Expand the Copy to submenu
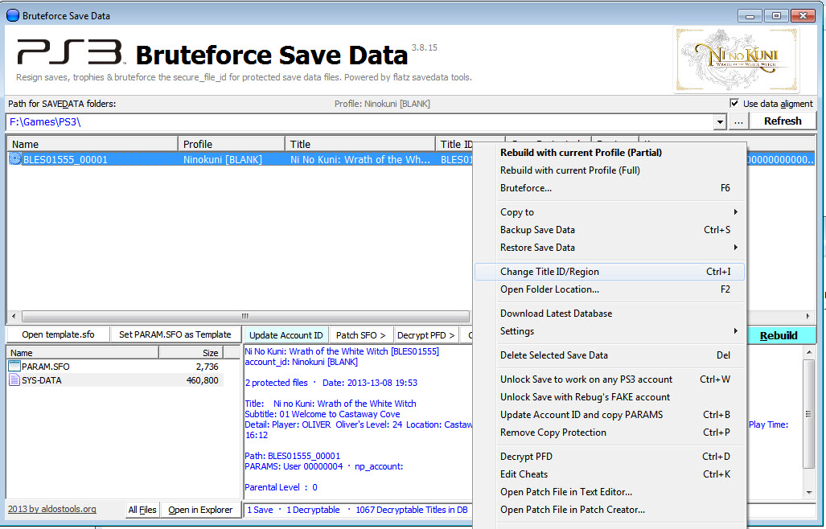Screen dimensions: 826x529 click(x=610, y=212)
